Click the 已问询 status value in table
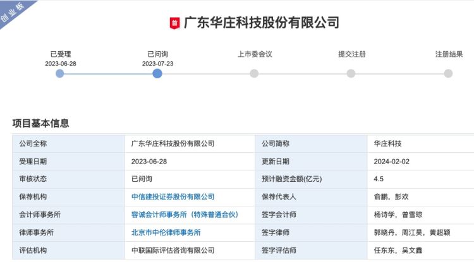 point(142,179)
